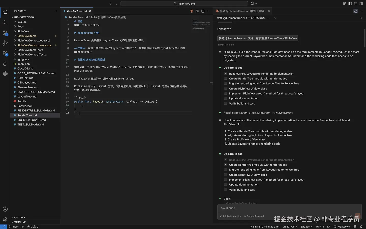366x229 pixels.
Task: Open Source Control view
Action: 5,33
